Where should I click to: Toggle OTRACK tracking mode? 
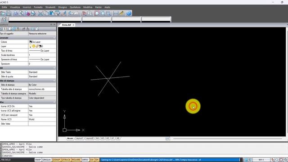pos(66,160)
